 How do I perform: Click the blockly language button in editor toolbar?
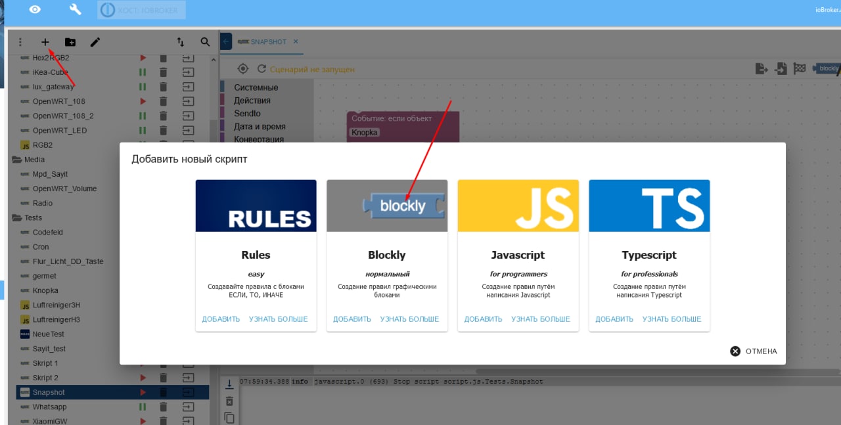[x=826, y=68]
